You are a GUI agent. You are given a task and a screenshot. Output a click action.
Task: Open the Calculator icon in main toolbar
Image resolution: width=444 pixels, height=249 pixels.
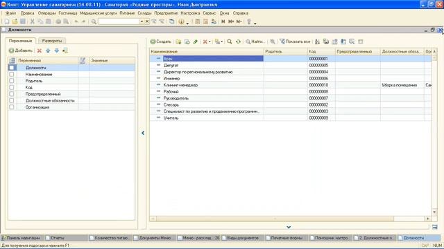click(198, 21)
